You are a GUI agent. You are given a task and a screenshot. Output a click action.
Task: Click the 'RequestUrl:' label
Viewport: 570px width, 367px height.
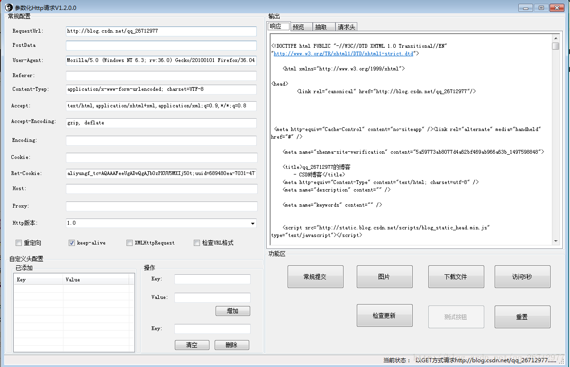pyautogui.click(x=28, y=31)
